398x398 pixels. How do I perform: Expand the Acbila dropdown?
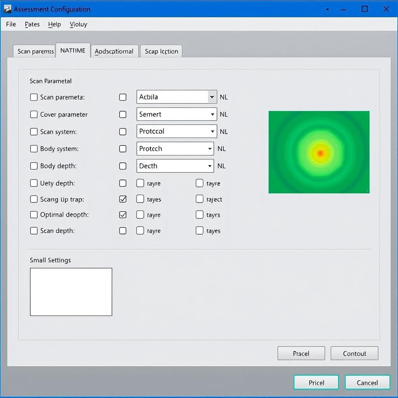pyautogui.click(x=212, y=97)
